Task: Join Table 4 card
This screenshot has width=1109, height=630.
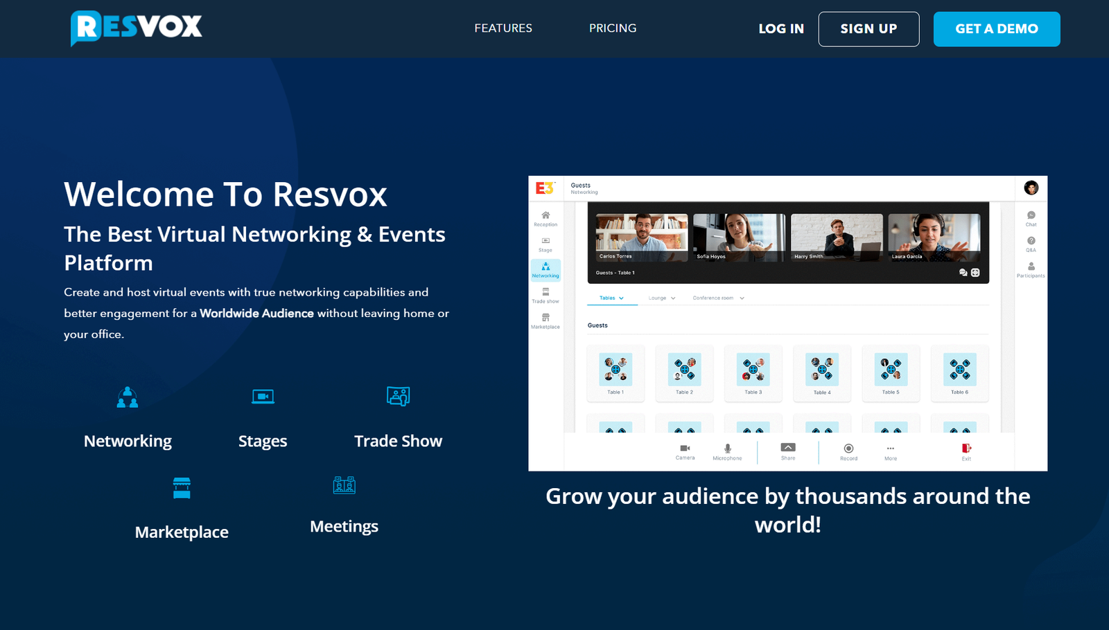Action: tap(822, 374)
